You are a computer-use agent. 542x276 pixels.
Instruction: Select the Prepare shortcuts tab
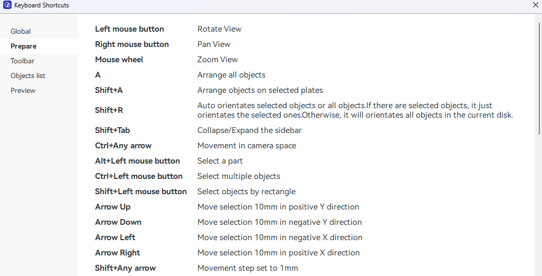(x=24, y=46)
